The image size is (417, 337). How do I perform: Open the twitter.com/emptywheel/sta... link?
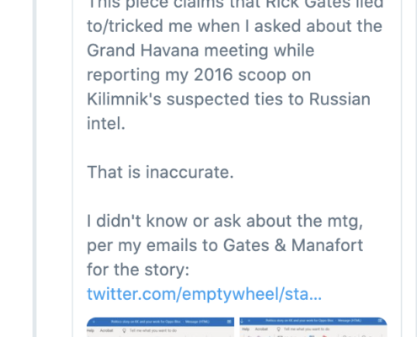click(x=204, y=294)
